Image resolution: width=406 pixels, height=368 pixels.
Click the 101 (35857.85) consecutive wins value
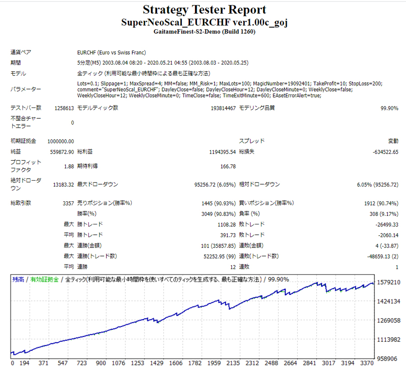(218, 246)
